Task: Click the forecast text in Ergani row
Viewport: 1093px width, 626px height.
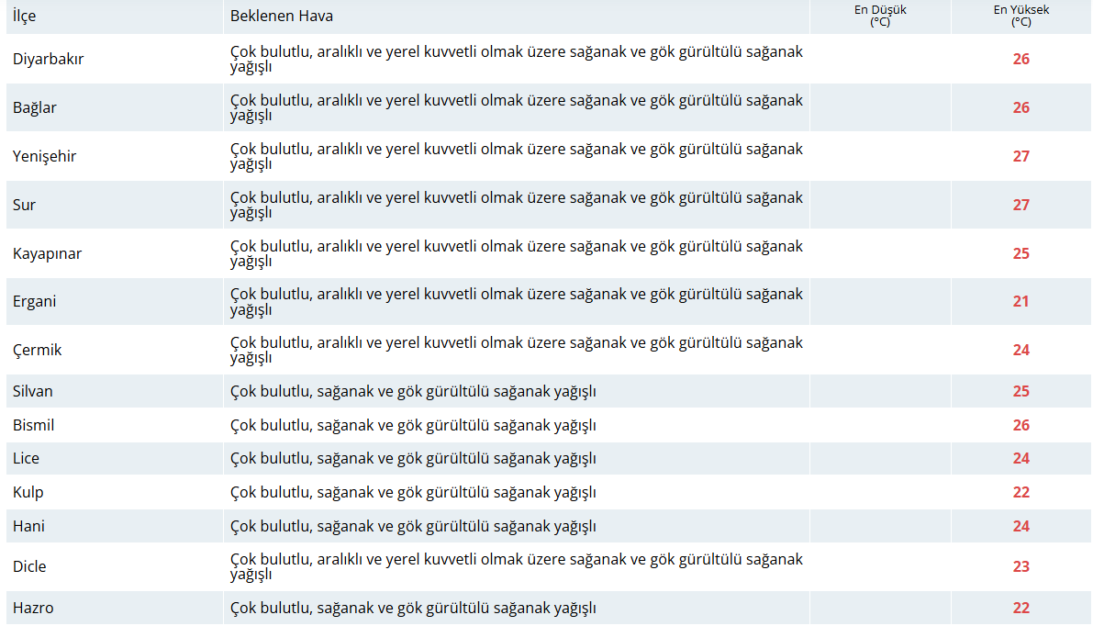Action: coord(517,302)
